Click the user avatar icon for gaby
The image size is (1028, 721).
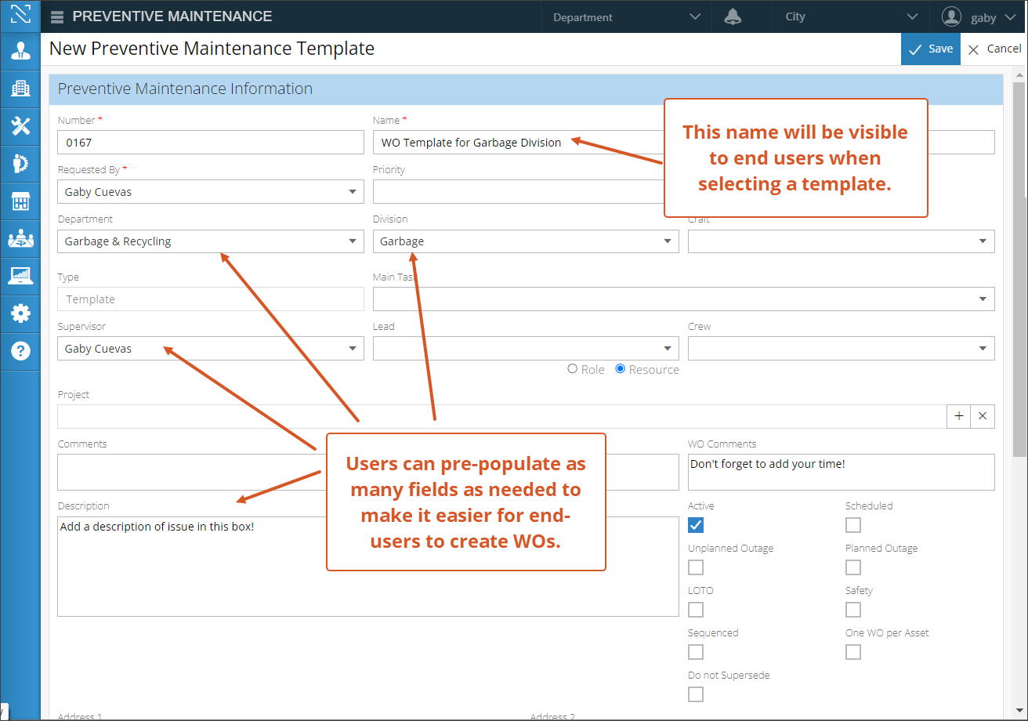pyautogui.click(x=951, y=16)
